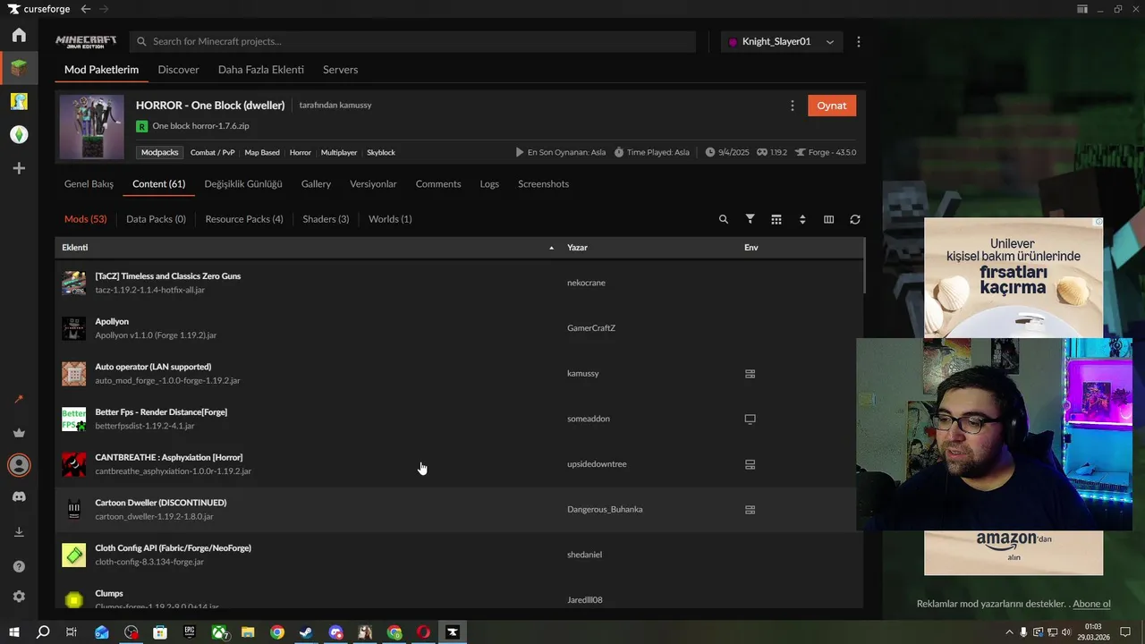Go back using the back arrow

(x=86, y=9)
